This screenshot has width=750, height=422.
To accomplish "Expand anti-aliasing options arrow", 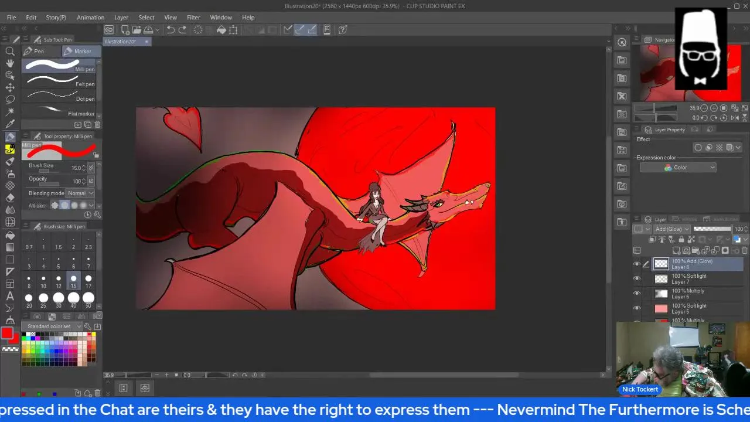I will (x=91, y=205).
